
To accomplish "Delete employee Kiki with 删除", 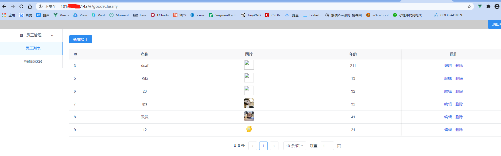I will pos(459,78).
